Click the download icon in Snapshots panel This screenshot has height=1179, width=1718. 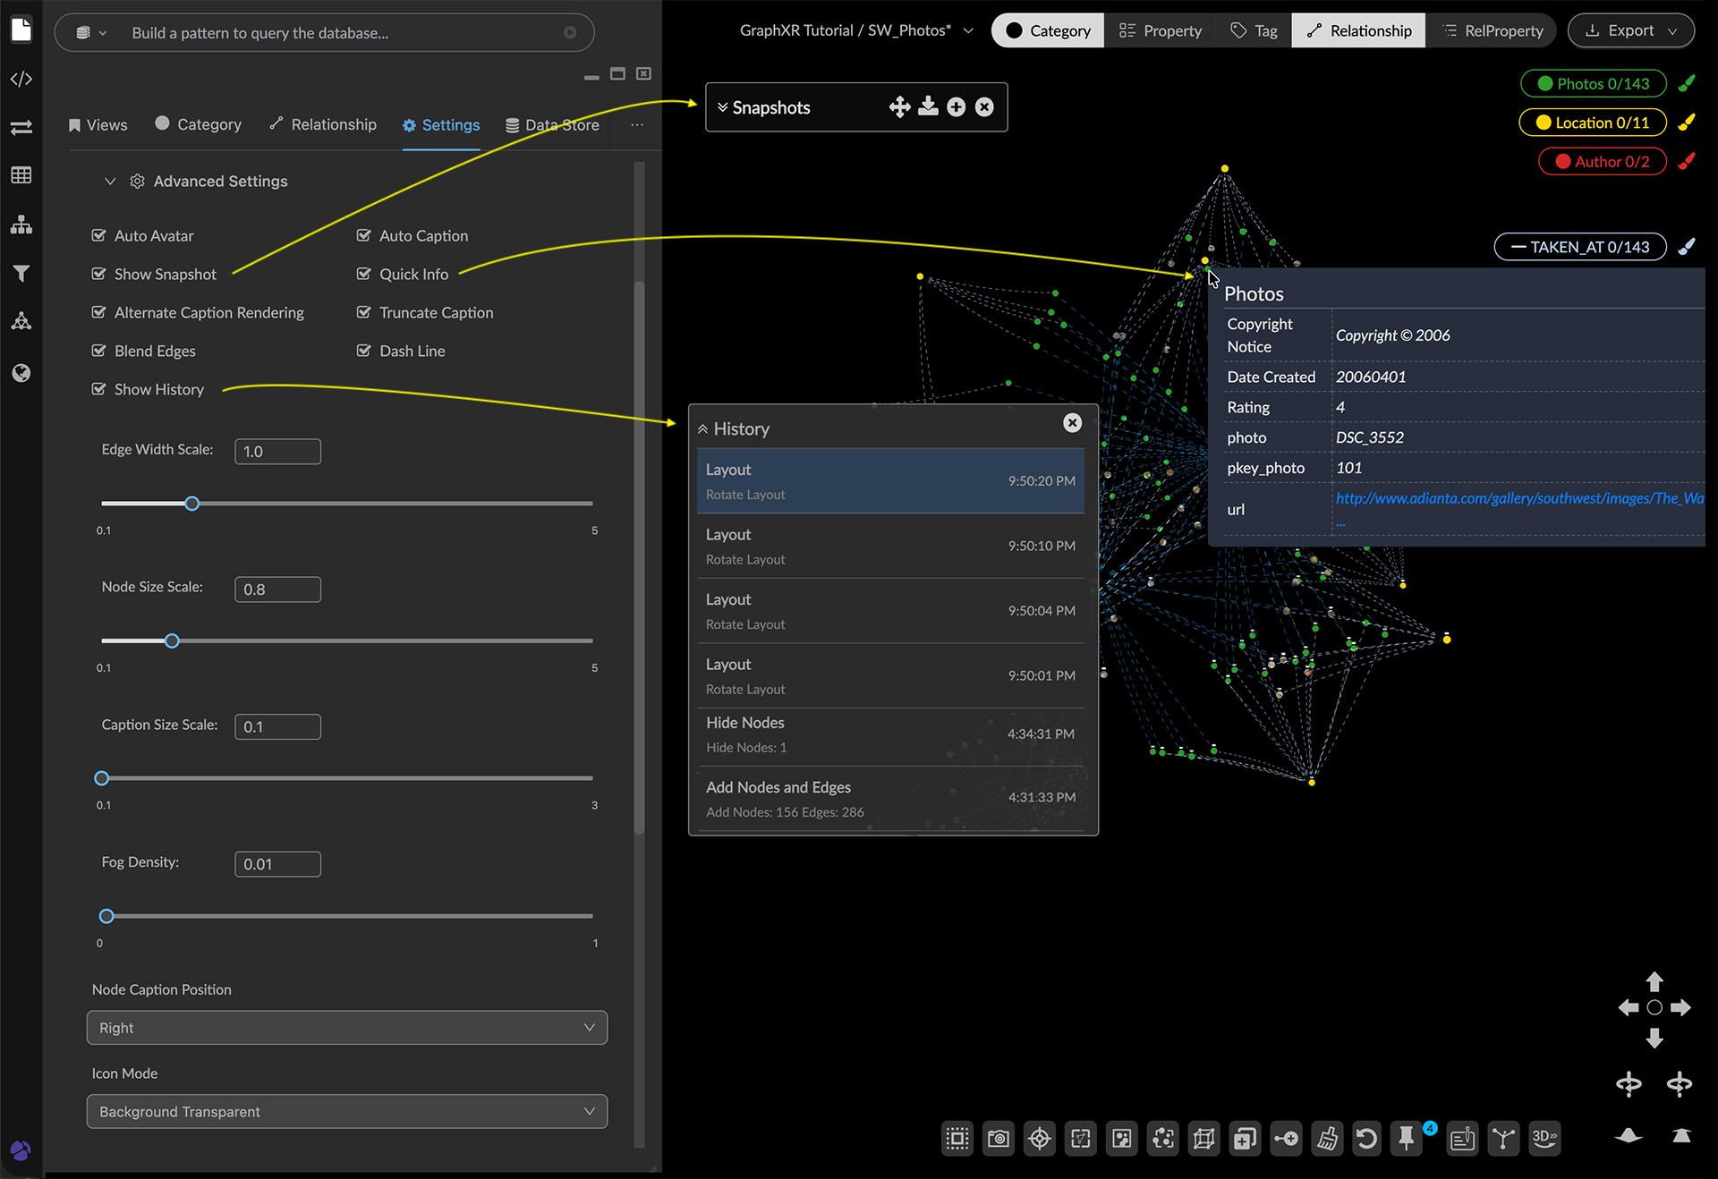(928, 107)
